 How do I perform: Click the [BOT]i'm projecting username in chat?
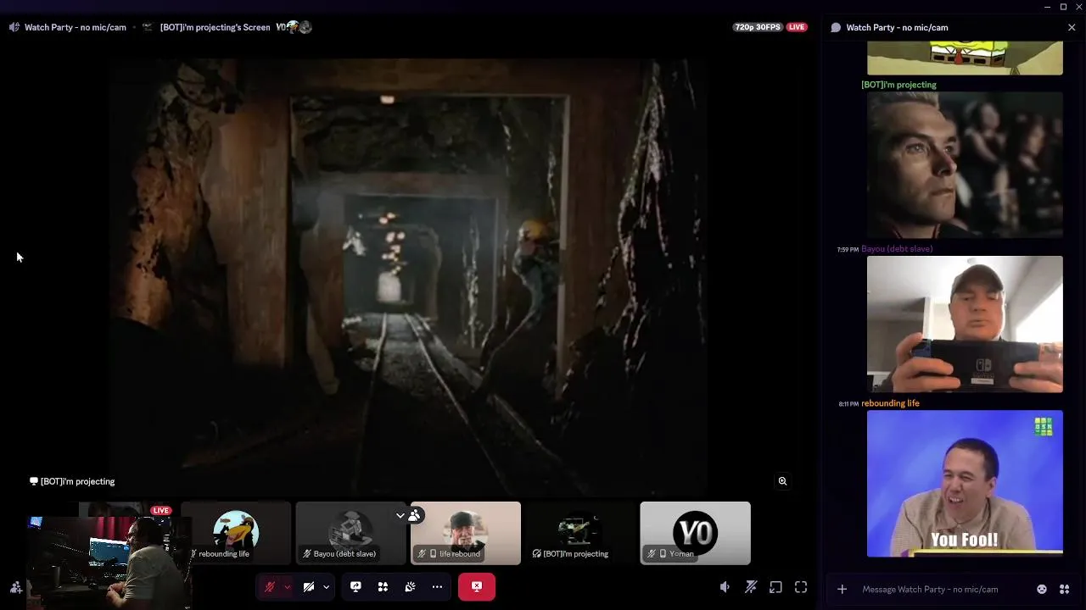click(898, 85)
